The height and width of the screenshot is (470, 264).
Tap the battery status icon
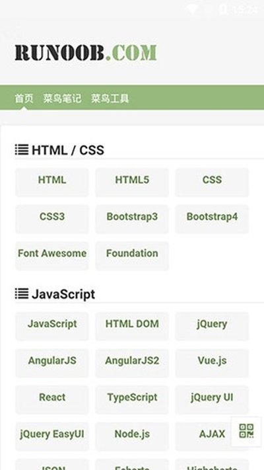(x=222, y=9)
